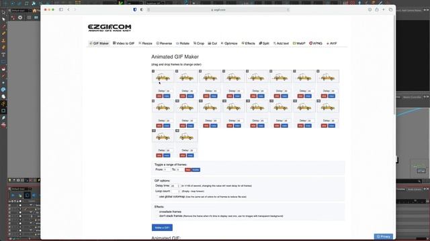Click the Delay field of frame 10
This screenshot has height=241, width=430.
pos(193,120)
